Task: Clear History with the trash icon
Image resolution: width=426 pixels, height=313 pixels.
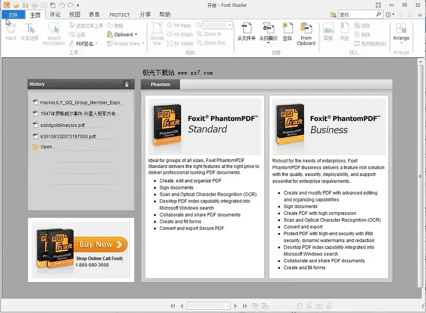Action: pyautogui.click(x=127, y=84)
